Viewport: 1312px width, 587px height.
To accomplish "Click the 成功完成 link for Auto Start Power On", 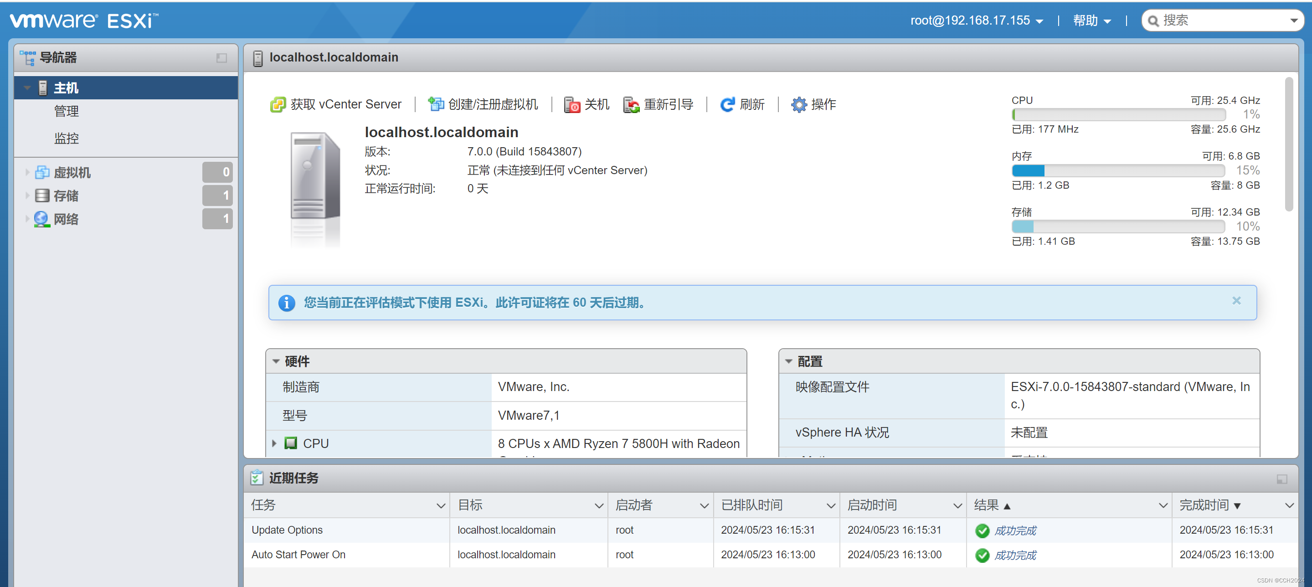I will [1015, 555].
